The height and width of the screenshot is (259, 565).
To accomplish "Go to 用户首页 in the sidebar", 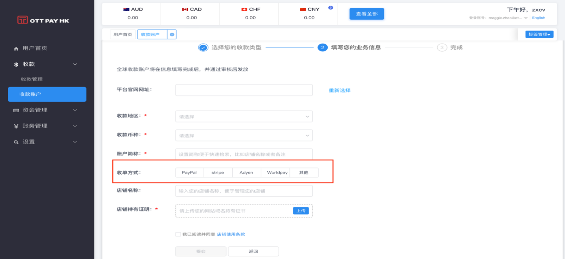I will tap(35, 48).
